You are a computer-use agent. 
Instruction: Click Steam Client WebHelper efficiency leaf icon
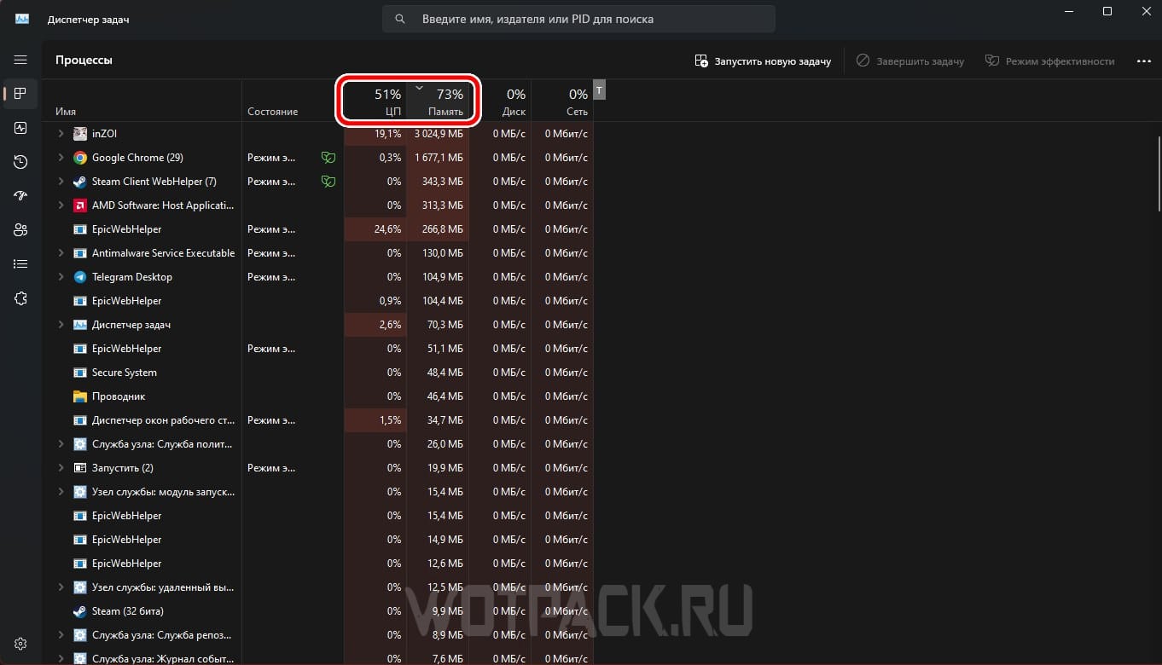pyautogui.click(x=328, y=182)
